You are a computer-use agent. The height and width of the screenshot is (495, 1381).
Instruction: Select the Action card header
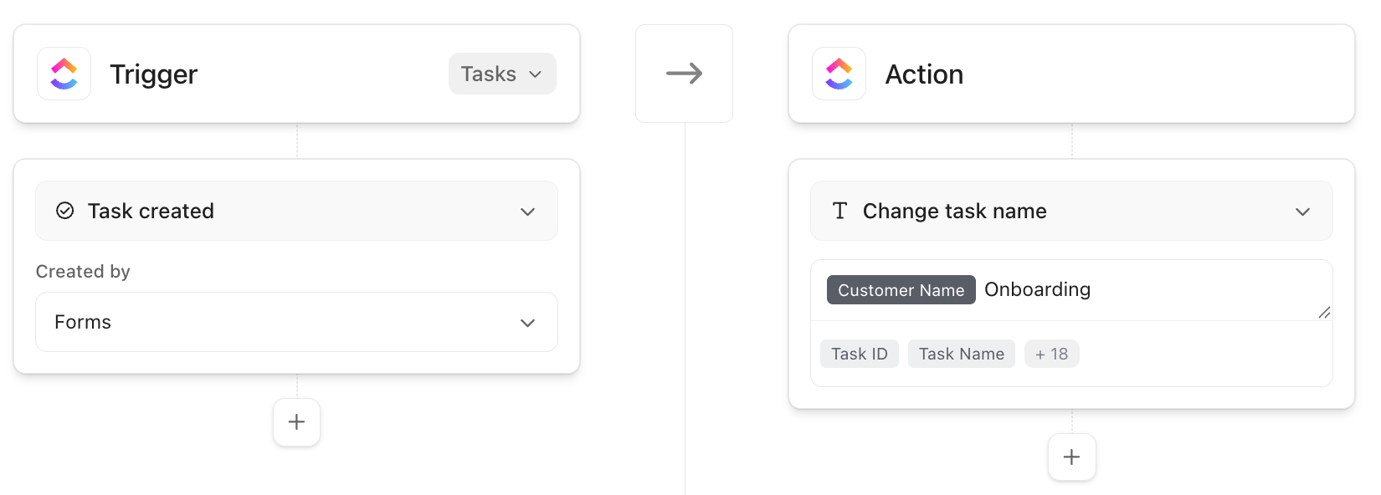coord(924,74)
